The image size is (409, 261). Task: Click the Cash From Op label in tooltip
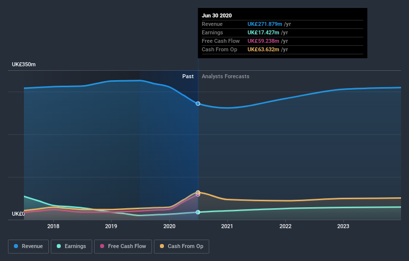click(219, 49)
